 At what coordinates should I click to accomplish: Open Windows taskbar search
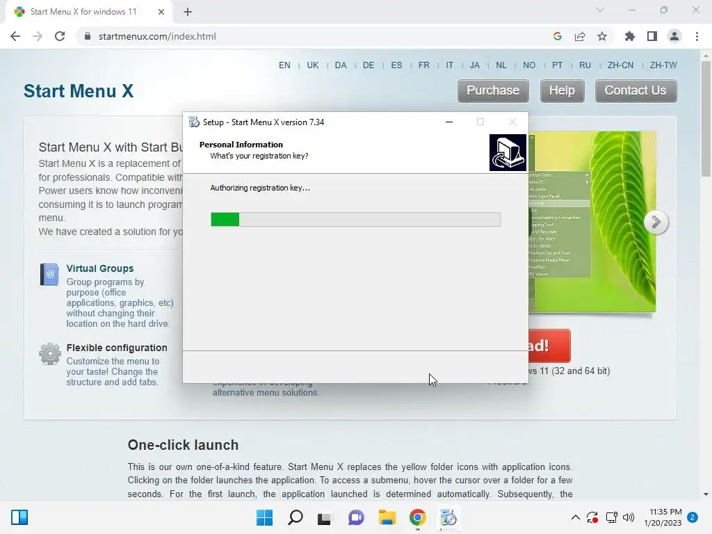coord(295,517)
